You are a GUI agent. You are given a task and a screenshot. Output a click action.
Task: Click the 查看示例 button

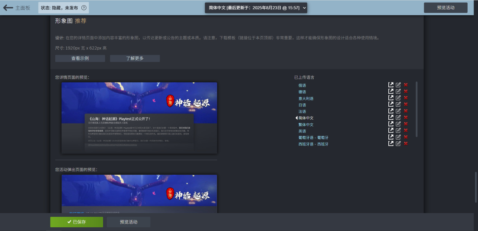(x=80, y=58)
